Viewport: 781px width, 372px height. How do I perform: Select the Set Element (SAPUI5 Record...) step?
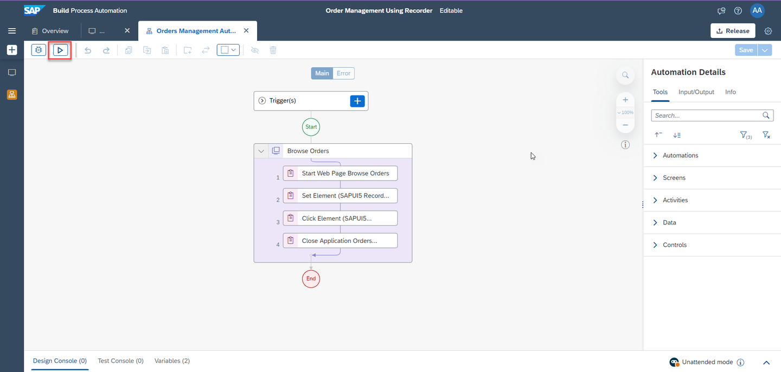(x=340, y=196)
